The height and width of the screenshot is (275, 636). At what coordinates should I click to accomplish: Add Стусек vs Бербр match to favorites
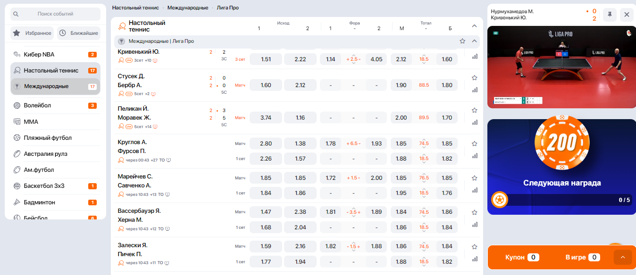(475, 78)
